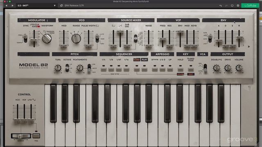Click the compare icon beside ENV Release
This screenshot has height=147, width=262.
[61, 5]
